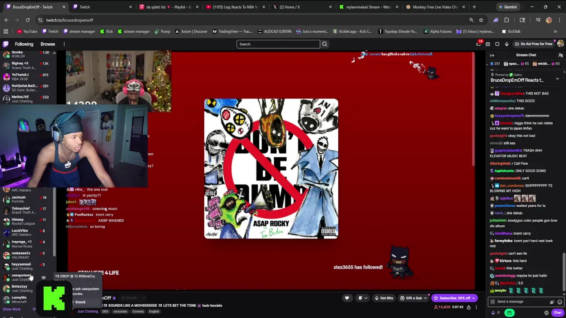The image size is (566, 318).
Task: Collapse the Stream Chat panel
Action: pyautogui.click(x=492, y=55)
